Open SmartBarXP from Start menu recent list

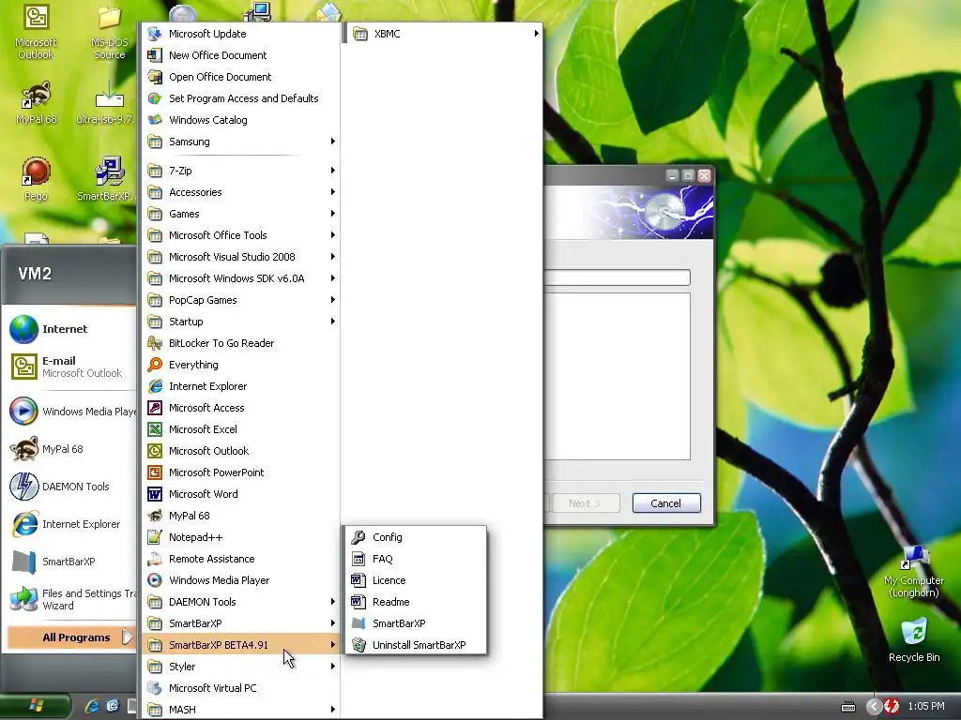point(70,562)
